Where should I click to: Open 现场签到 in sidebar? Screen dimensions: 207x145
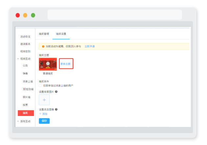[25, 51]
